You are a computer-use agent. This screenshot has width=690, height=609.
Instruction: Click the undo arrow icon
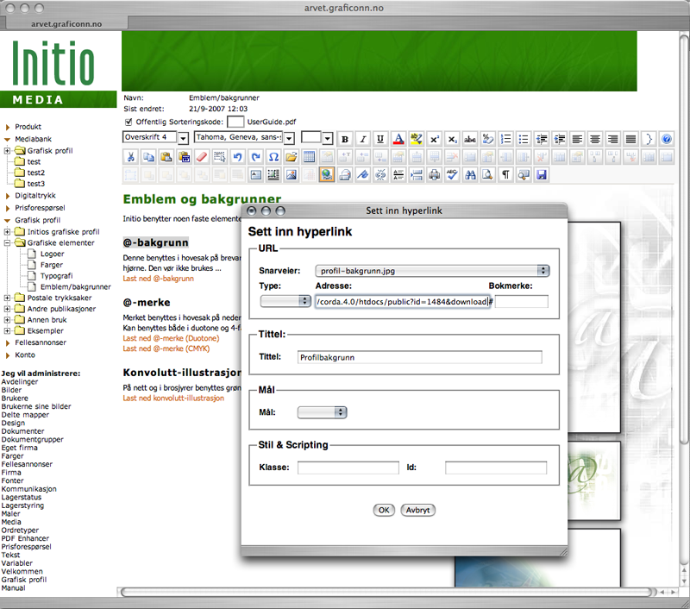(x=237, y=157)
